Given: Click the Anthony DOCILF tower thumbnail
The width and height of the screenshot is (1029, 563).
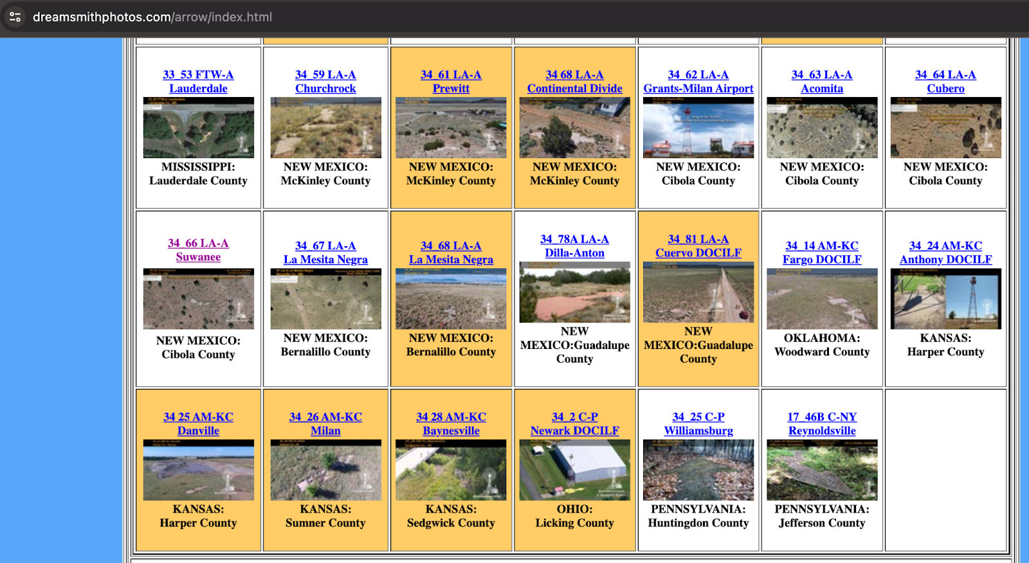Looking at the screenshot, I should (945, 299).
